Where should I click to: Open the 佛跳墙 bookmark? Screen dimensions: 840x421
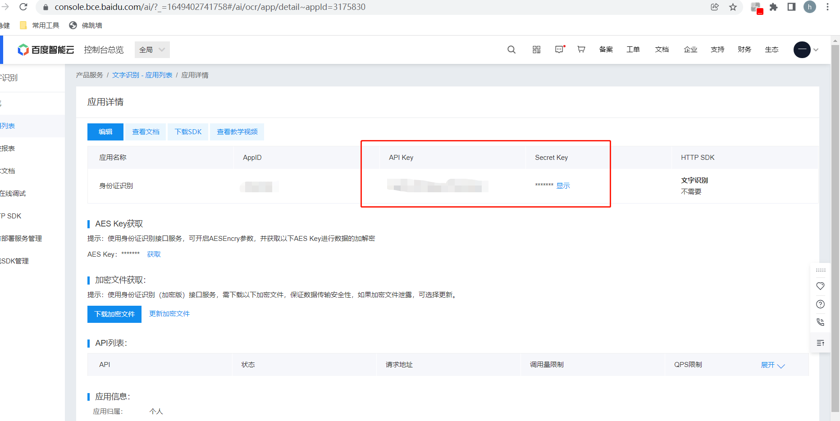(86, 25)
